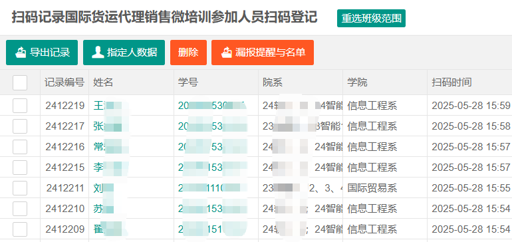Click the 重选班级范围 button
512x242 pixels.
[x=371, y=19]
